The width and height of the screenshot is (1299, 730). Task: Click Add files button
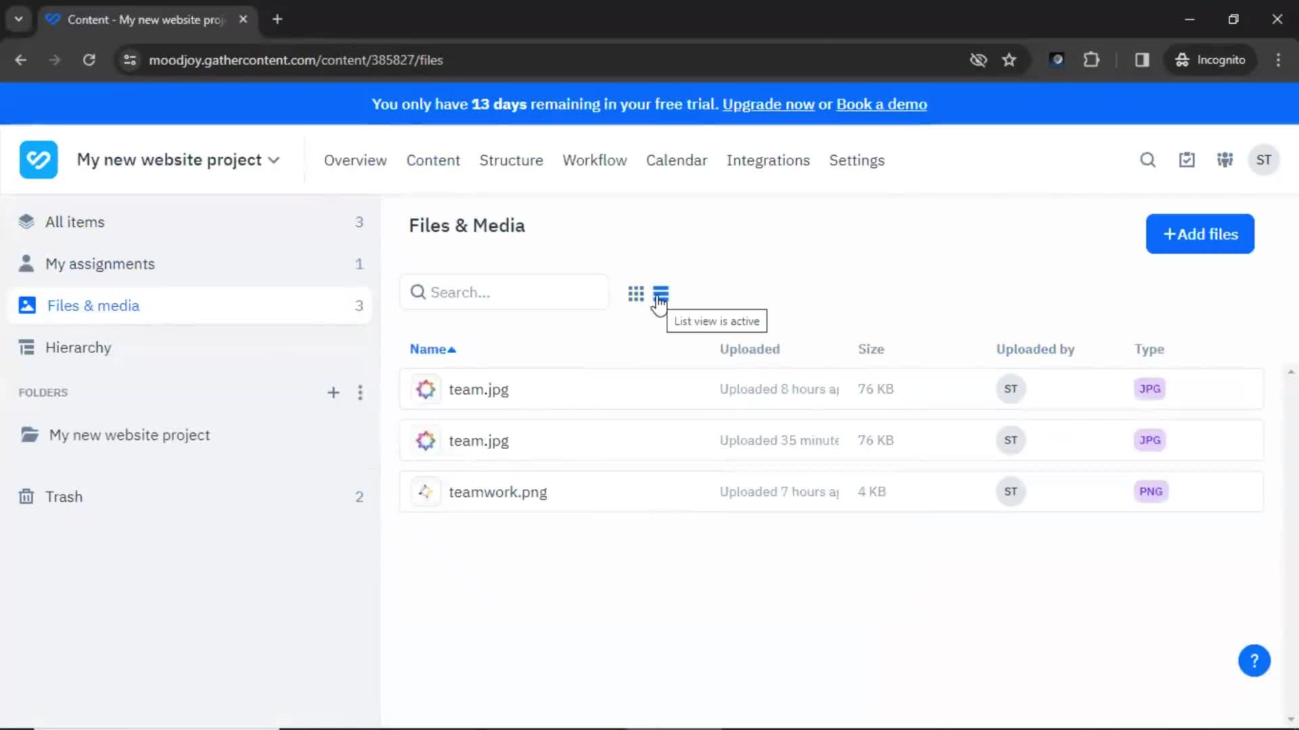(x=1201, y=233)
